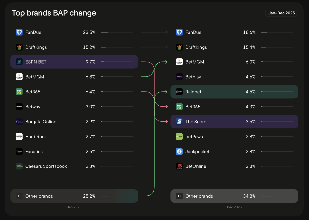Click the Rainbet brand icon

179,92
